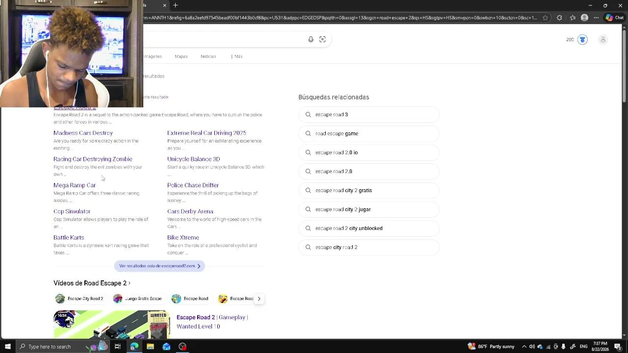The height and width of the screenshot is (353, 628).
Task: Expand the Más menu
Action: coord(236,56)
